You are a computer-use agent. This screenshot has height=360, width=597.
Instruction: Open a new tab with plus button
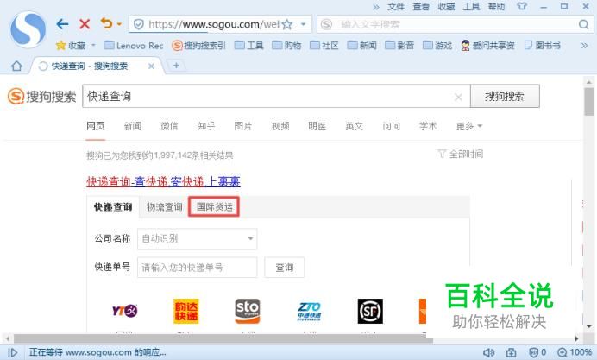click(x=176, y=66)
